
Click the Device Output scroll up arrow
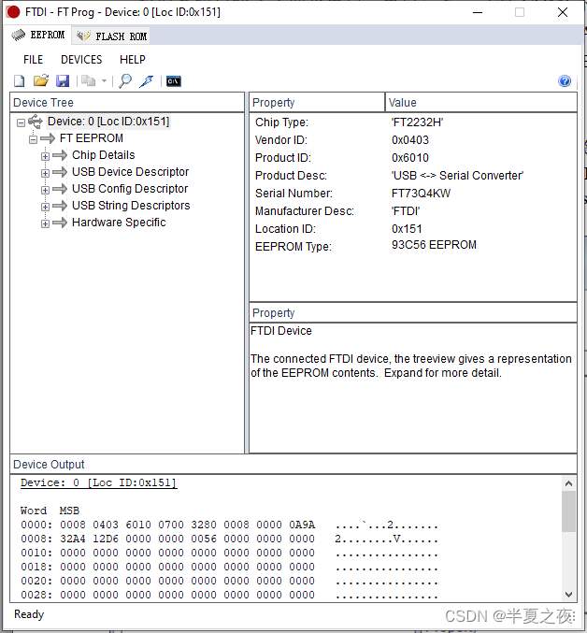(568, 483)
